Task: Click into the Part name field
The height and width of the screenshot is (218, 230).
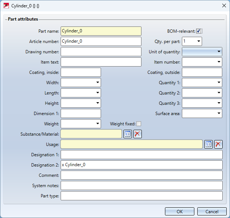Action: pyautogui.click(x=101, y=31)
